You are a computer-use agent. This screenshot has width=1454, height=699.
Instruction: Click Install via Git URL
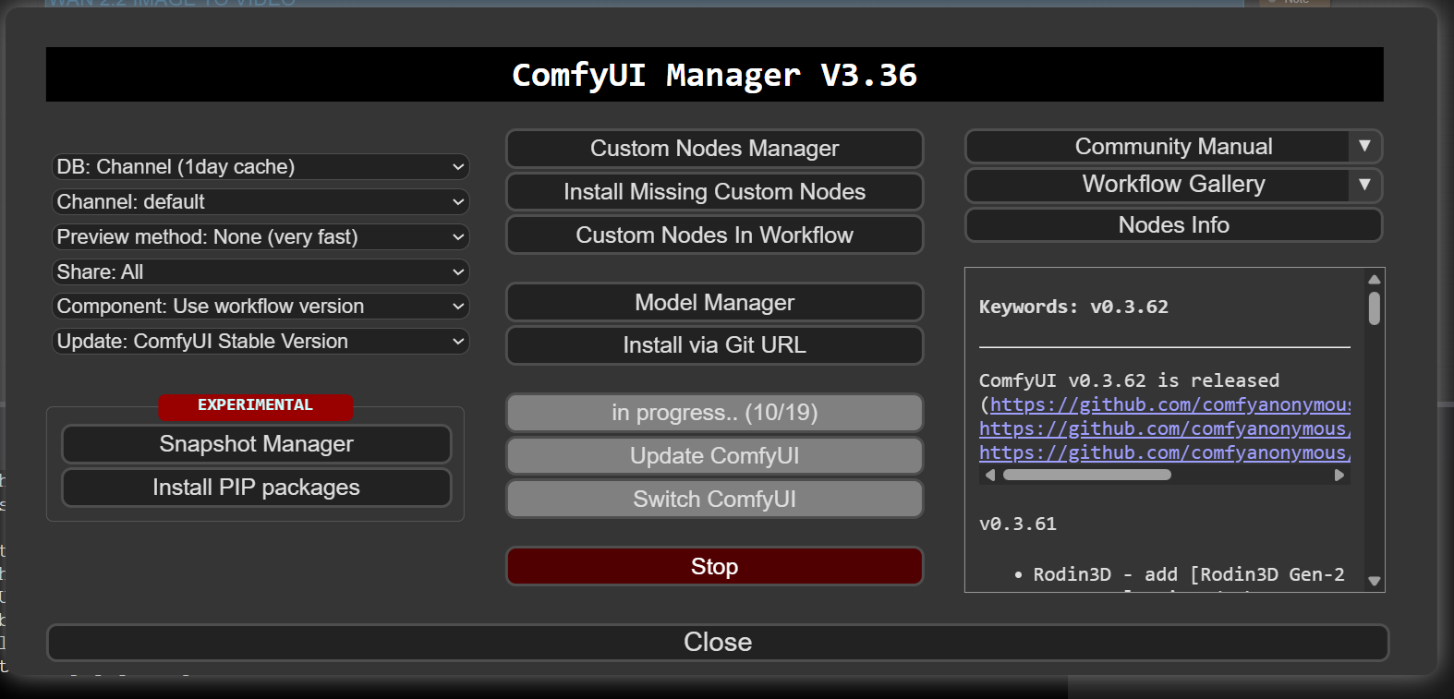click(x=714, y=345)
